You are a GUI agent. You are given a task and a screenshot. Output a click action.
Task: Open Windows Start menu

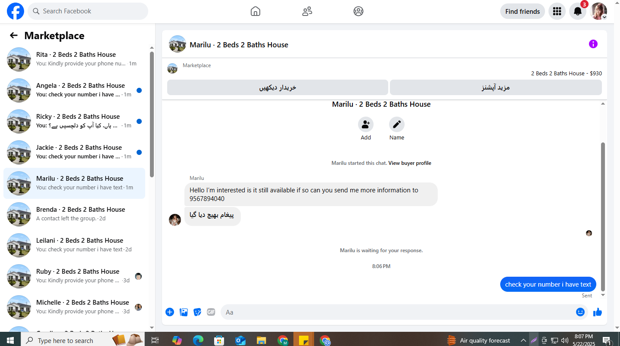[x=10, y=340]
